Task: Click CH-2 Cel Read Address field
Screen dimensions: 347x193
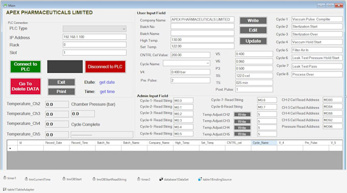Action: point(333,100)
